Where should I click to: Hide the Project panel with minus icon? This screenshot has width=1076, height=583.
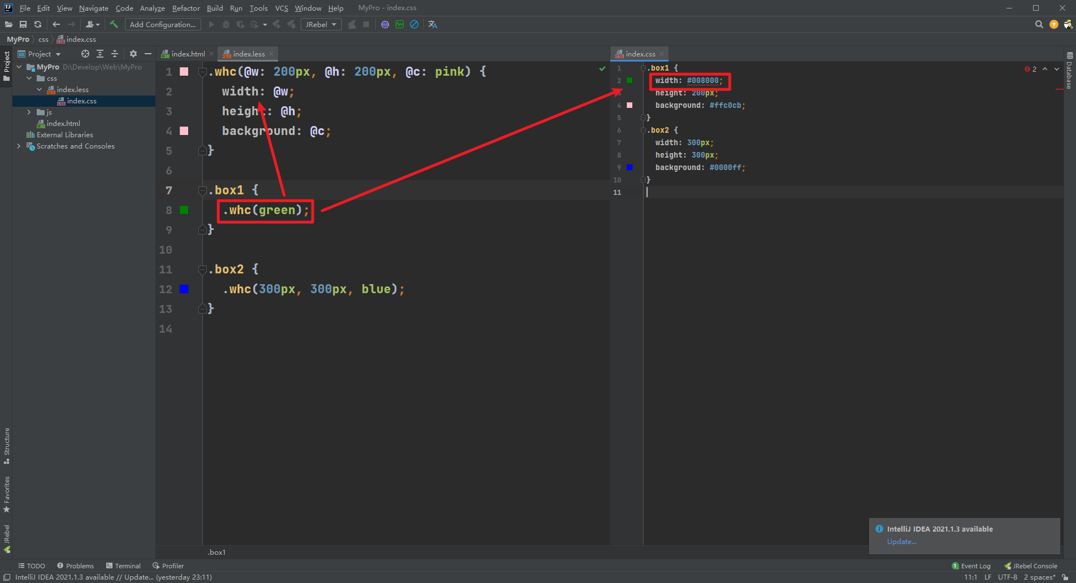pyautogui.click(x=148, y=54)
